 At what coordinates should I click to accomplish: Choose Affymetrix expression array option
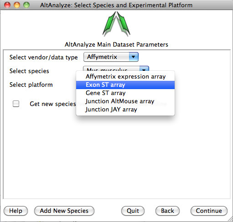(x=125, y=76)
